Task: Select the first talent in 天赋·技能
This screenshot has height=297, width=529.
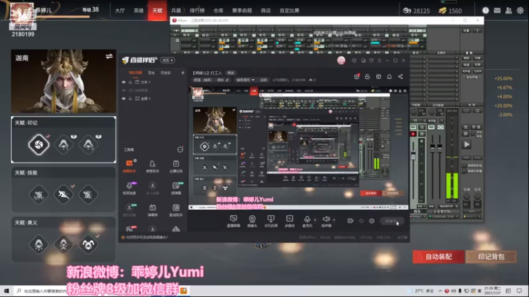Action: pos(38,194)
